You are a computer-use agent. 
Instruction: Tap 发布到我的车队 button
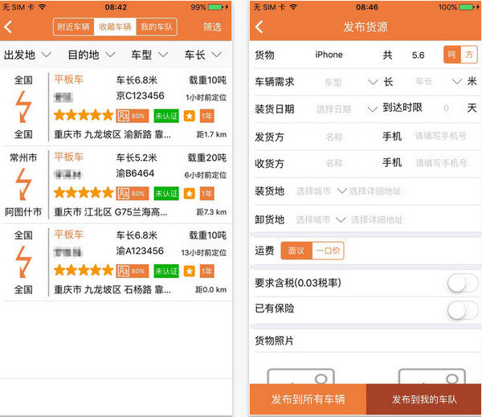coord(424,399)
